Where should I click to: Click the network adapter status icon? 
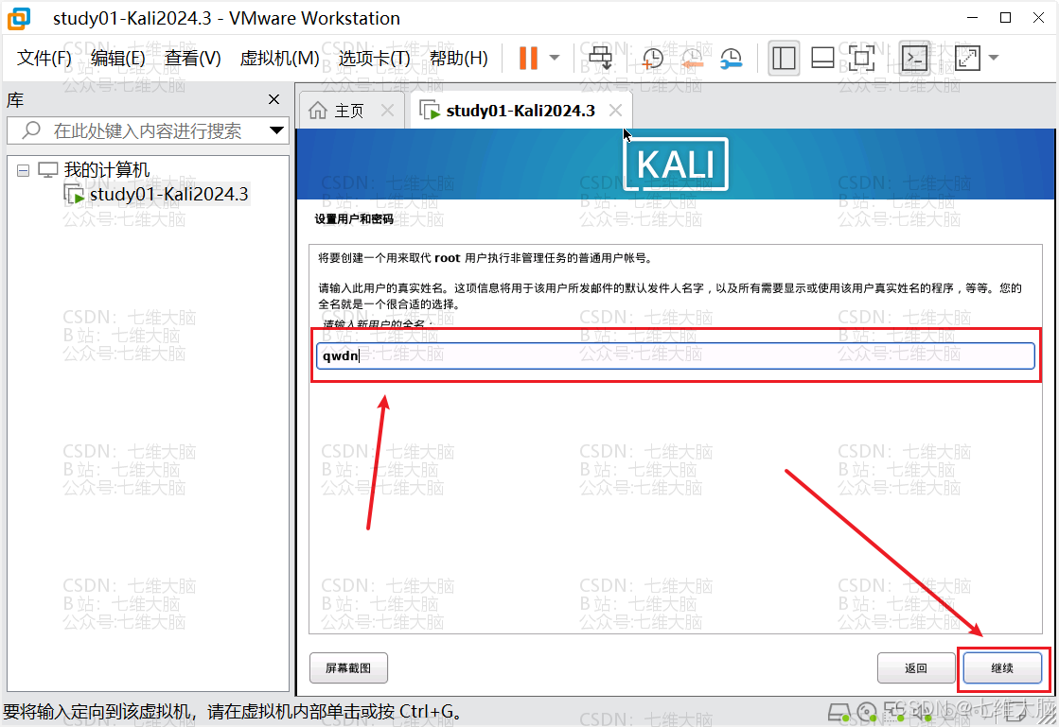pyautogui.click(x=894, y=712)
